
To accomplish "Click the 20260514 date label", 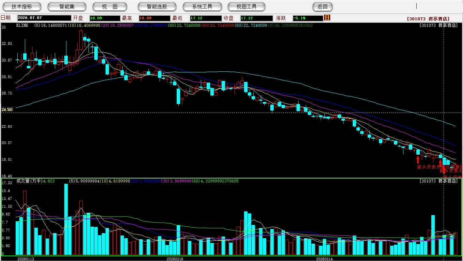I will (324, 259).
